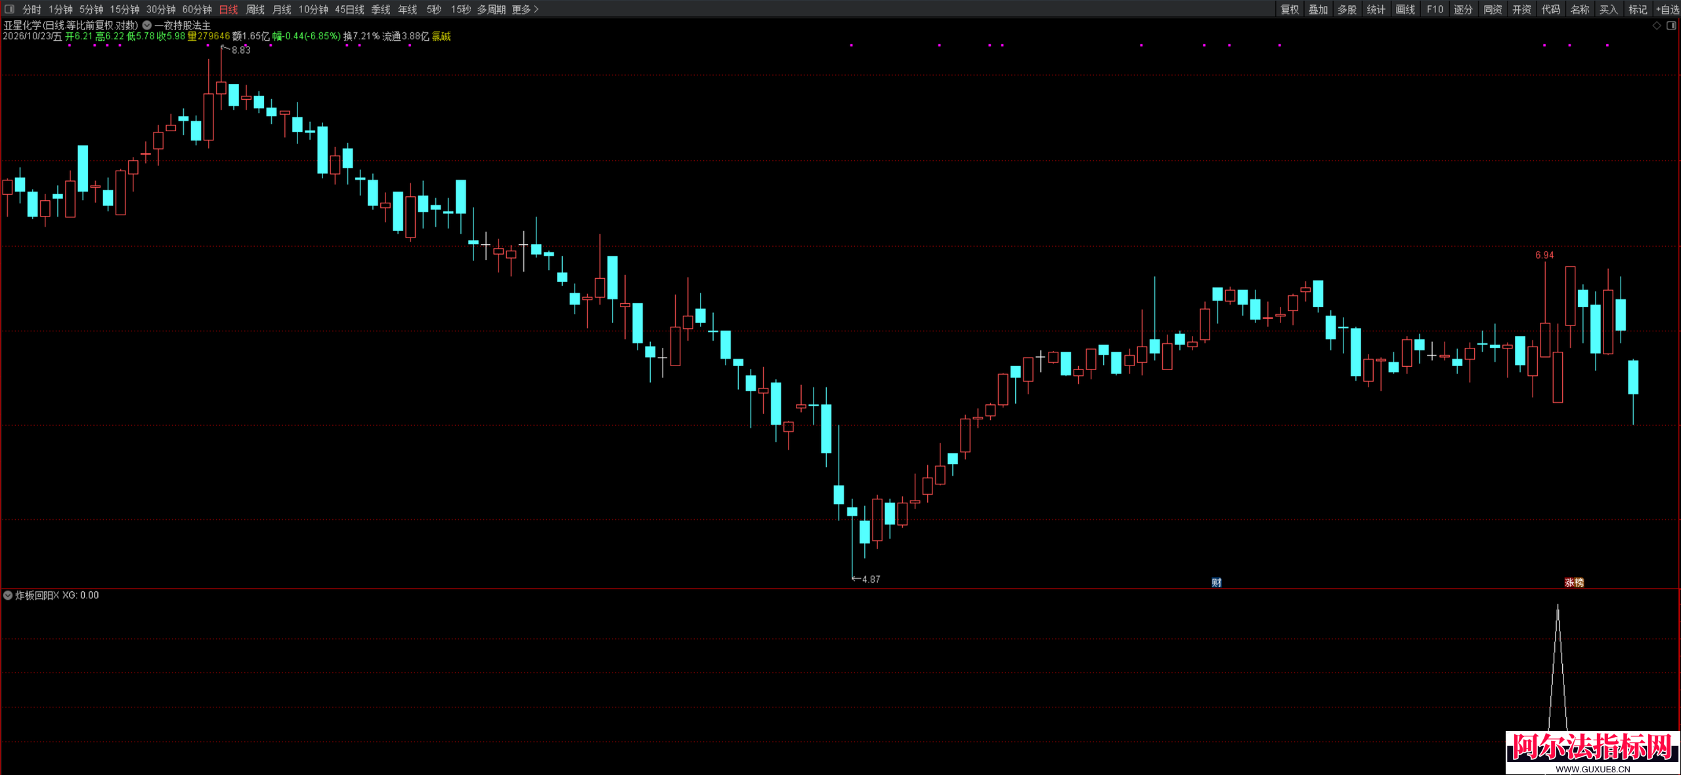This screenshot has width=1681, height=775.
Task: Switch to 年线 yearly chart
Action: 408,9
